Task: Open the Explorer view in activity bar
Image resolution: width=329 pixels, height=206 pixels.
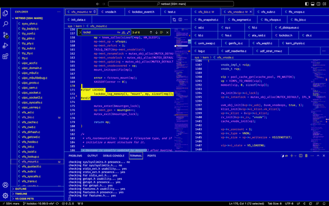Action: pyautogui.click(x=5, y=13)
